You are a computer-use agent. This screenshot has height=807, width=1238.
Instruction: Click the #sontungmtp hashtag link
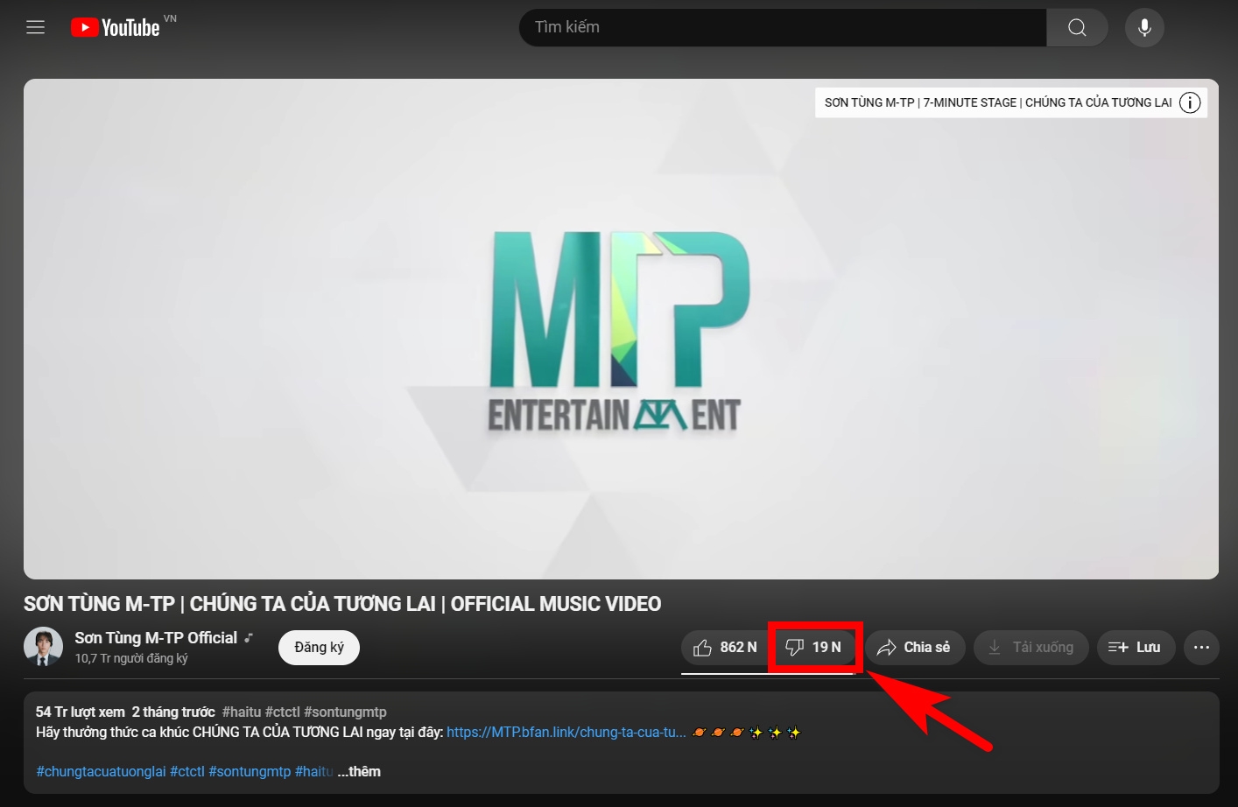(x=345, y=712)
